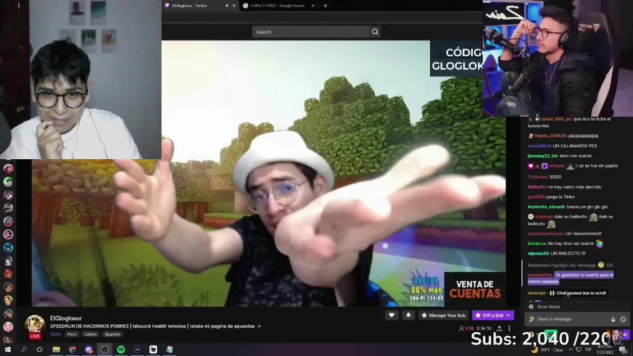Open the white square app icon on taskbar

(x=153, y=350)
